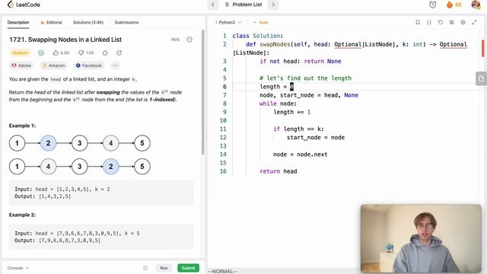This screenshot has height=274, width=487.
Task: Run the code
Action: point(164,268)
